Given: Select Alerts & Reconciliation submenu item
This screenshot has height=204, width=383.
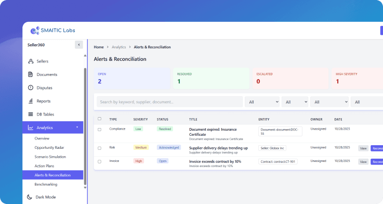Looking at the screenshot, I should coord(53,175).
